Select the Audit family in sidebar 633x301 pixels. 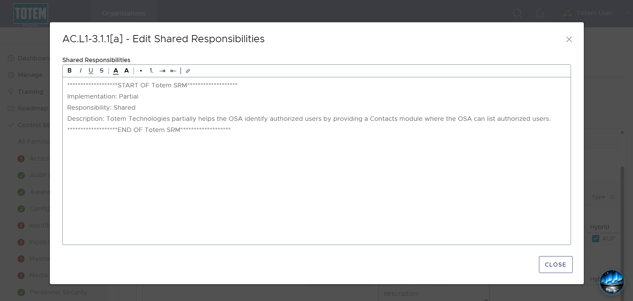point(34,175)
